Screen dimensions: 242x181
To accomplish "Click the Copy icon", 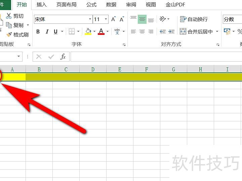I will (x=9, y=25).
